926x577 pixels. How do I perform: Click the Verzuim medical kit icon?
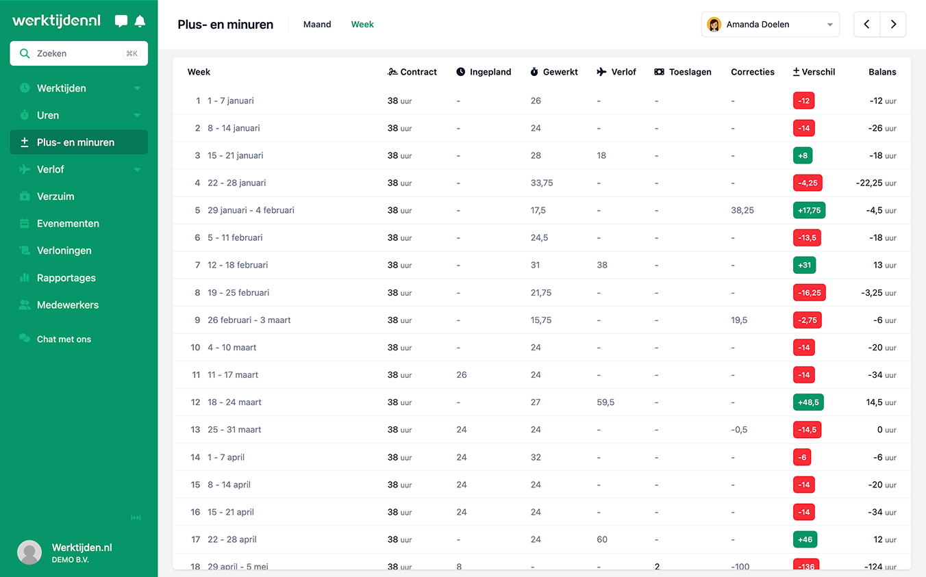(x=25, y=196)
